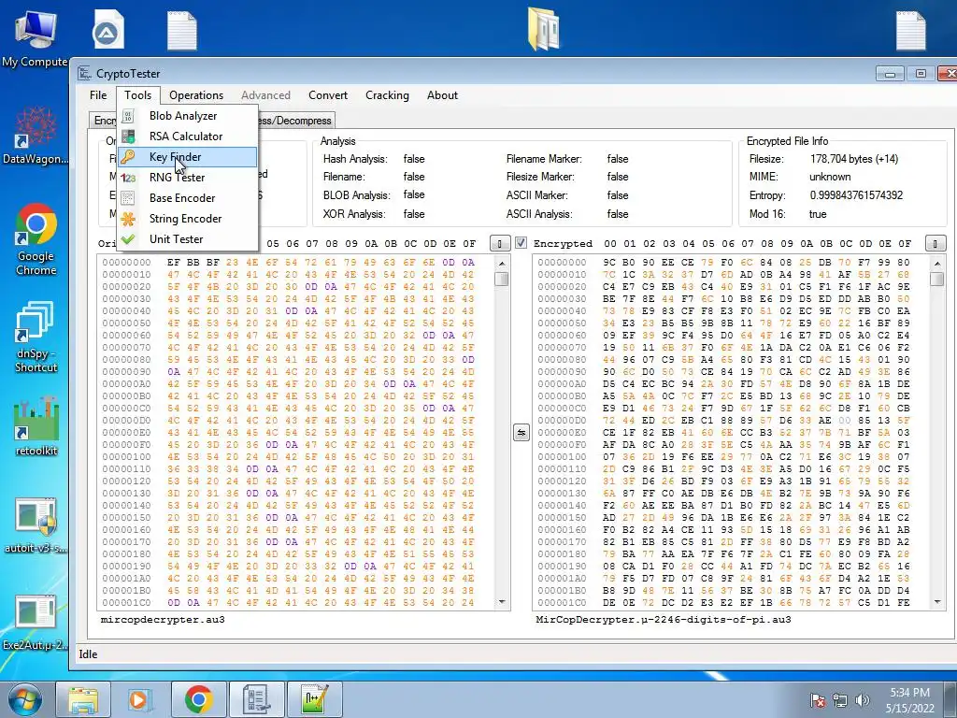Viewport: 957px width, 718px height.
Task: Click the ASCII Analysis label
Action: (539, 214)
